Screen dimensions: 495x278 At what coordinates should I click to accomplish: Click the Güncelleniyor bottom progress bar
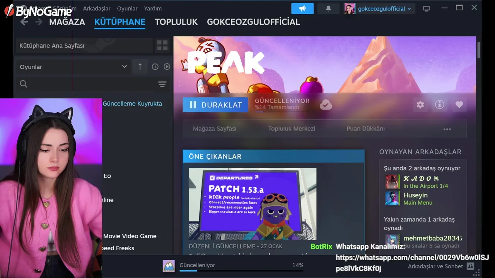pos(241,270)
